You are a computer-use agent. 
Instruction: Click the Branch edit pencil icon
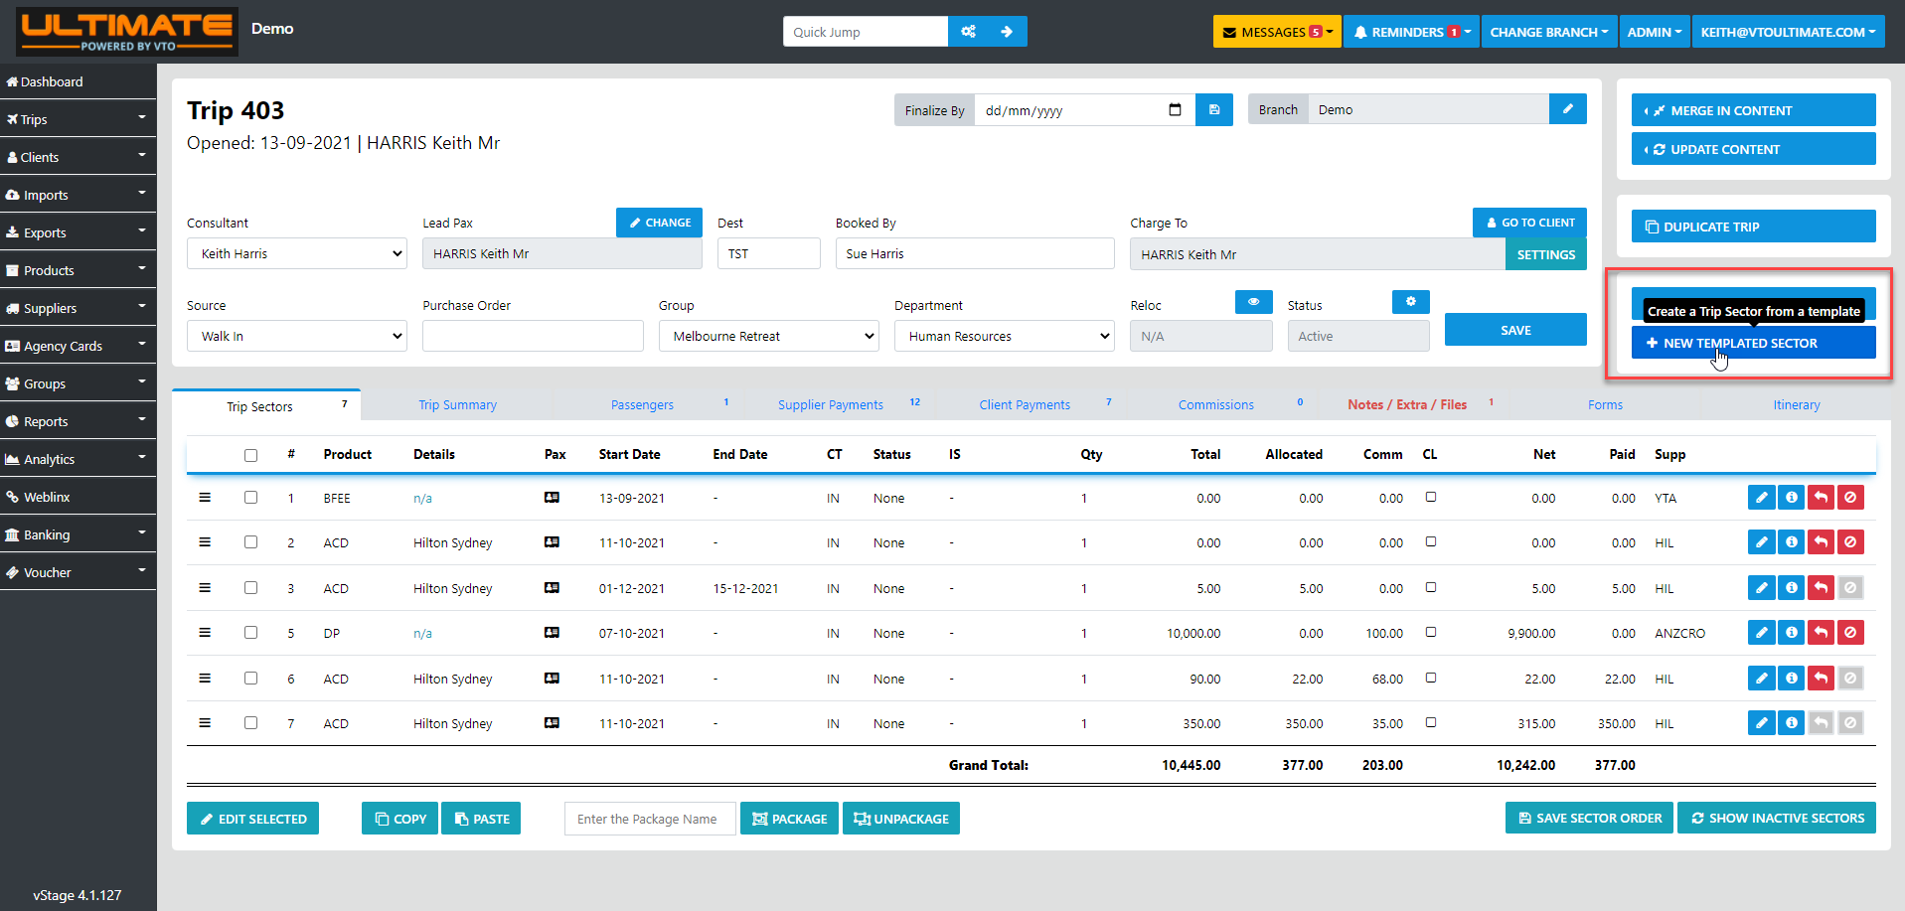[1567, 109]
